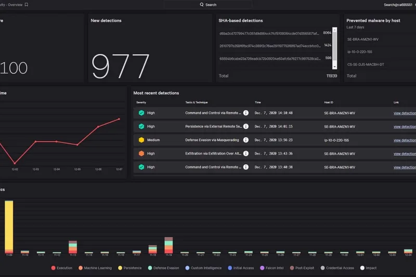Open the Search@ca685551 account menu
The width and height of the screenshot is (416, 277).
click(397, 5)
